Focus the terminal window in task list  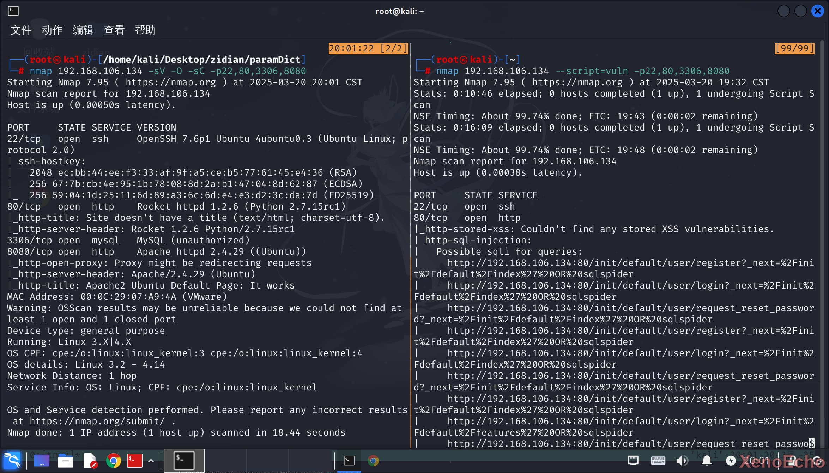click(349, 460)
